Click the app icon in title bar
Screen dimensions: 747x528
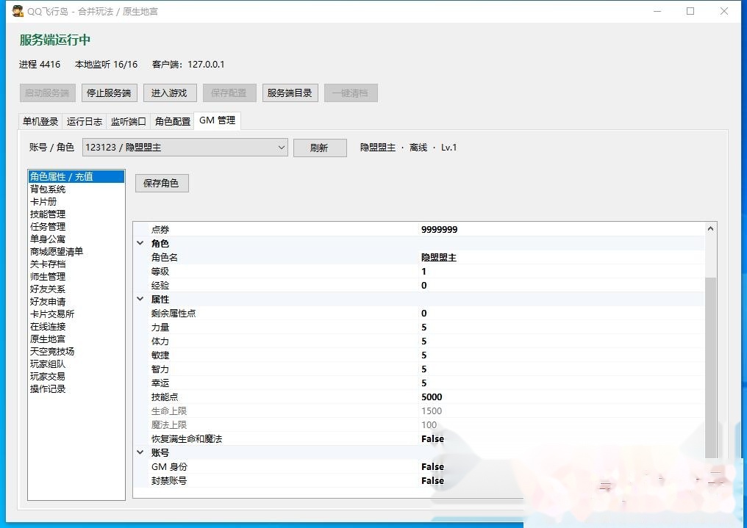click(18, 11)
